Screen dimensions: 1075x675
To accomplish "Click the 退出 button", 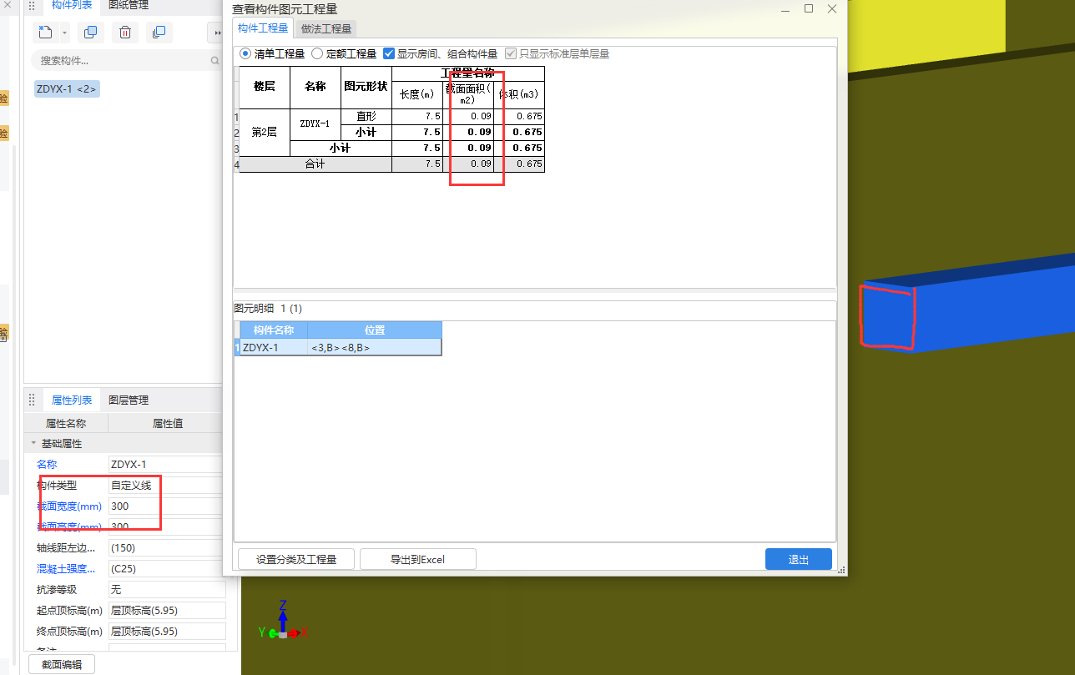I will [x=799, y=559].
